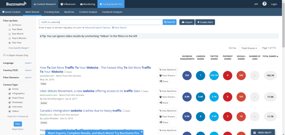Click the topic search input field
This screenshot has height=135, width=285.
[101, 22]
